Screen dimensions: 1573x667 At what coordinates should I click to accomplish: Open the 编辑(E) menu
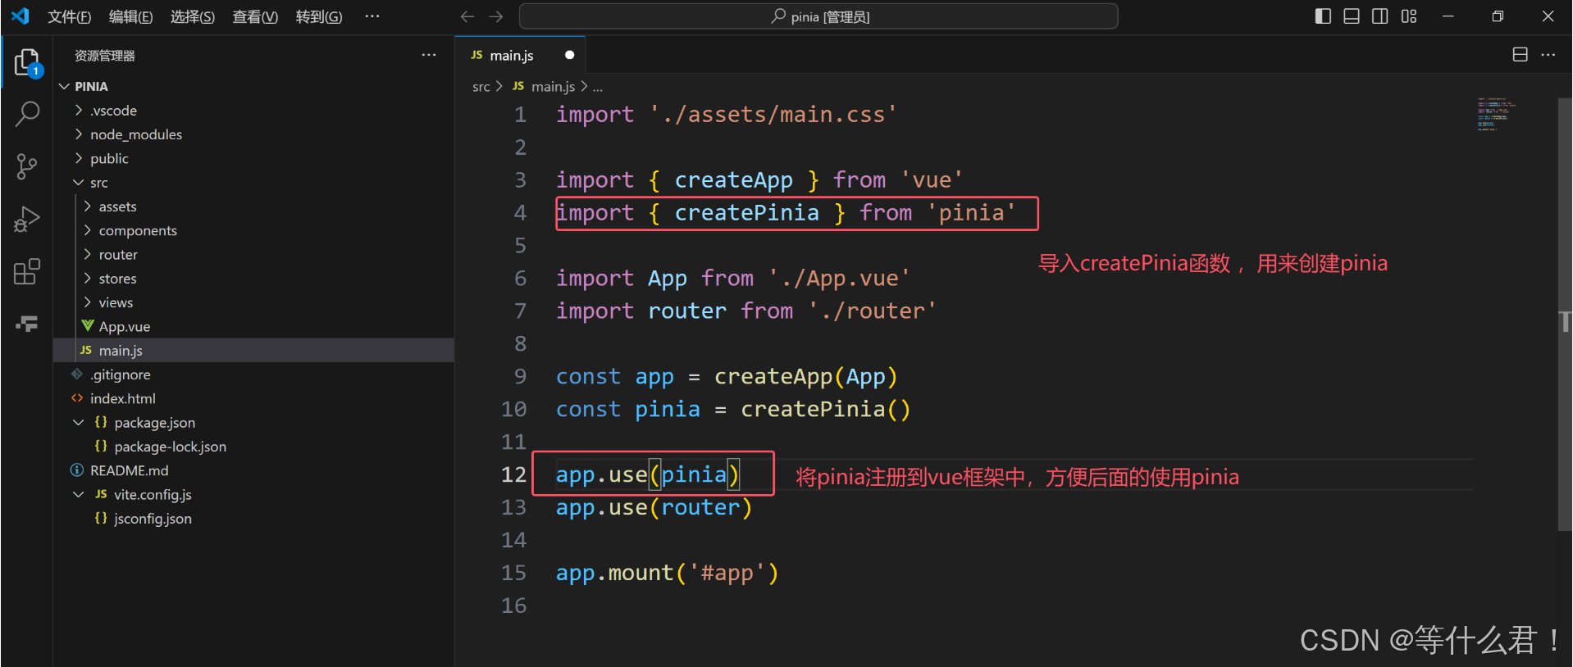pyautogui.click(x=130, y=16)
